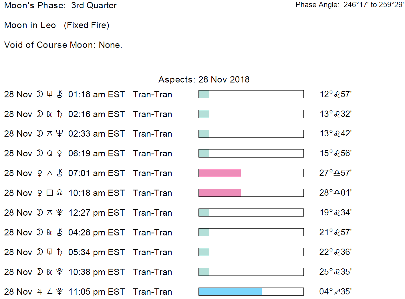Click the Saturn glyph in the 02:16 am row
405x299 pixels.
point(59,114)
